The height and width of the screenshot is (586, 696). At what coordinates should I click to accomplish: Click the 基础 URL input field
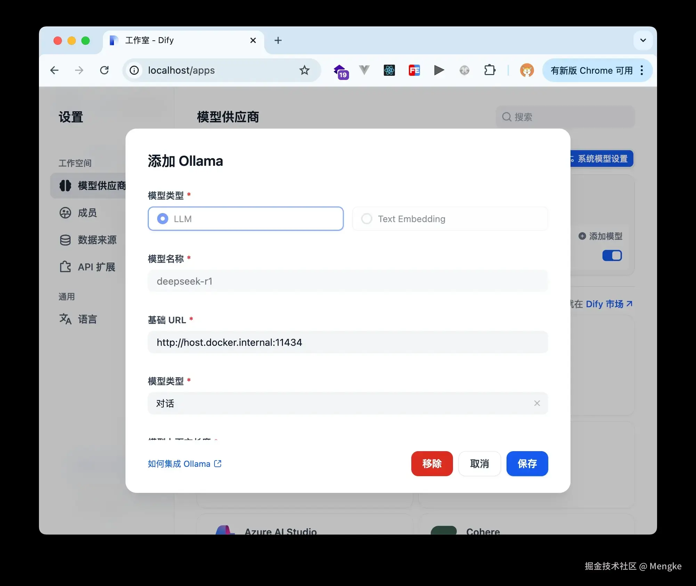point(348,342)
